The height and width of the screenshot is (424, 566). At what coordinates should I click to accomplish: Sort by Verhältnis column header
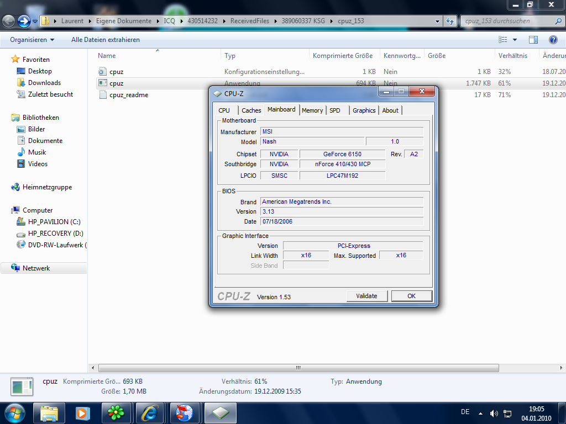tap(512, 56)
